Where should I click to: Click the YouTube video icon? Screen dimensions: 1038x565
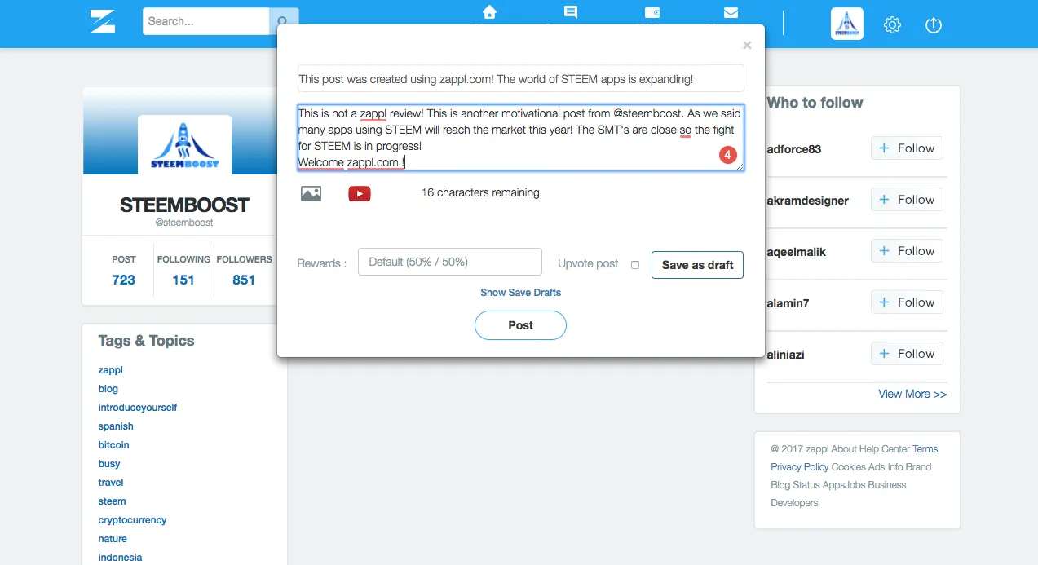pos(360,193)
